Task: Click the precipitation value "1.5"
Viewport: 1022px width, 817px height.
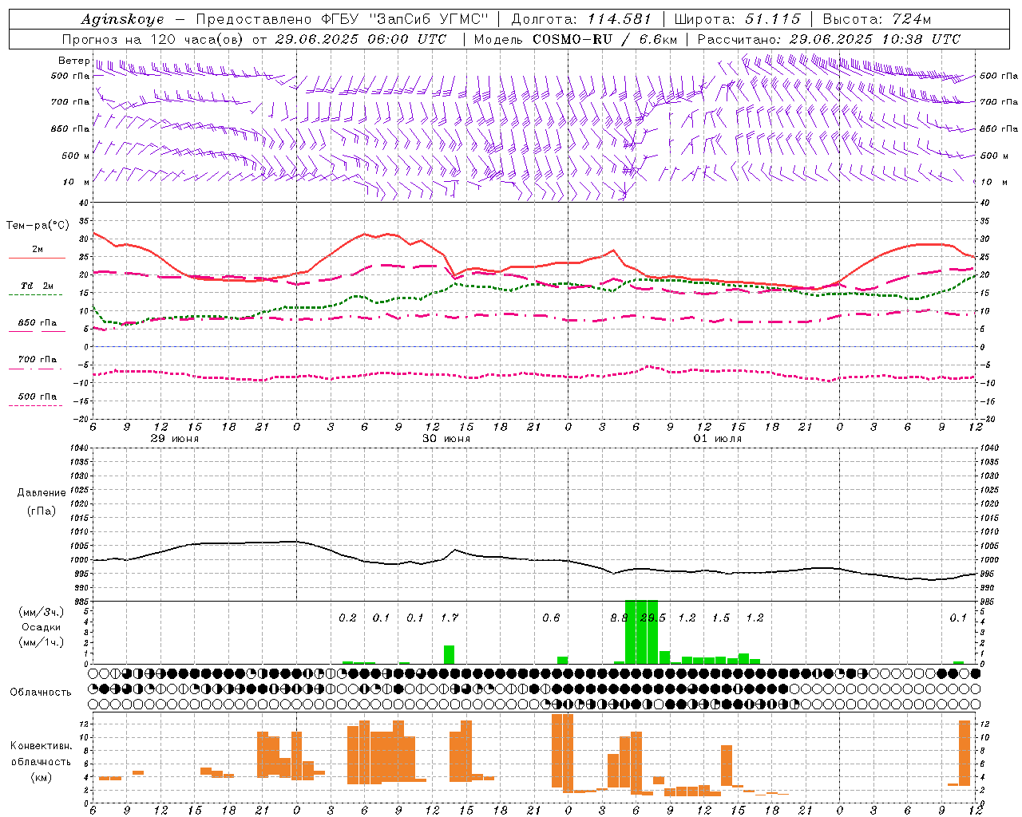Action: click(x=721, y=618)
